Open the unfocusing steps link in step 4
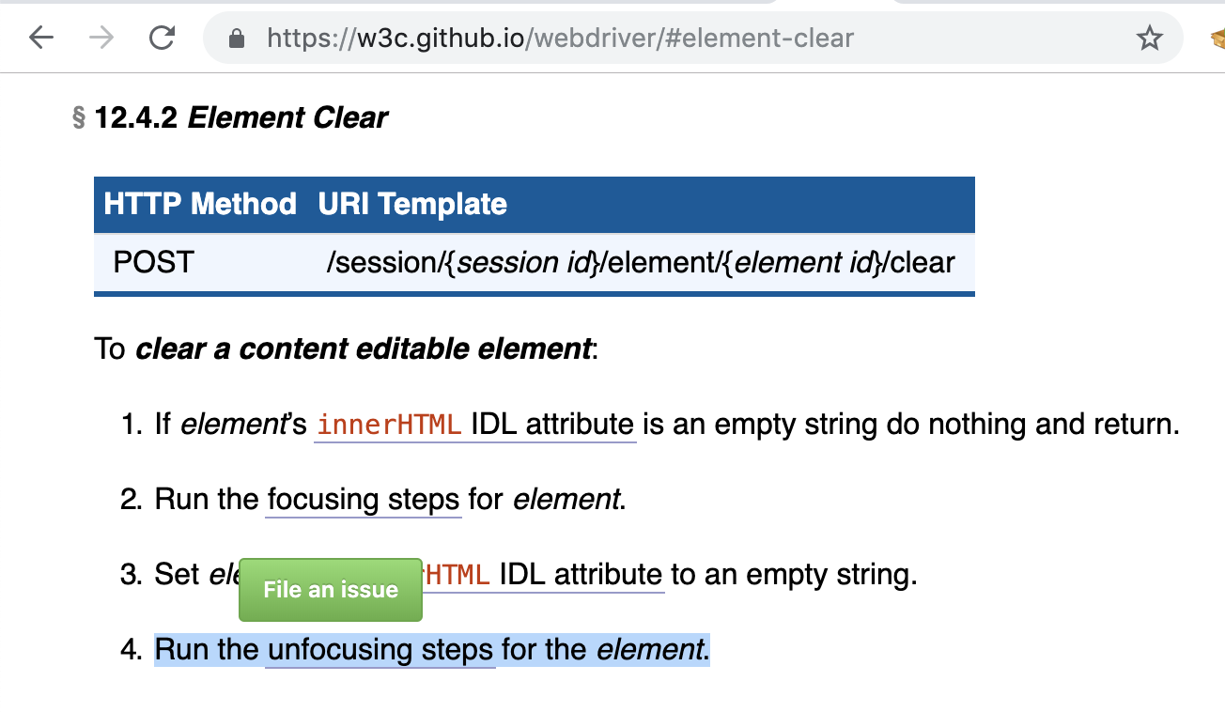Image resolution: width=1225 pixels, height=712 pixels. coord(380,649)
